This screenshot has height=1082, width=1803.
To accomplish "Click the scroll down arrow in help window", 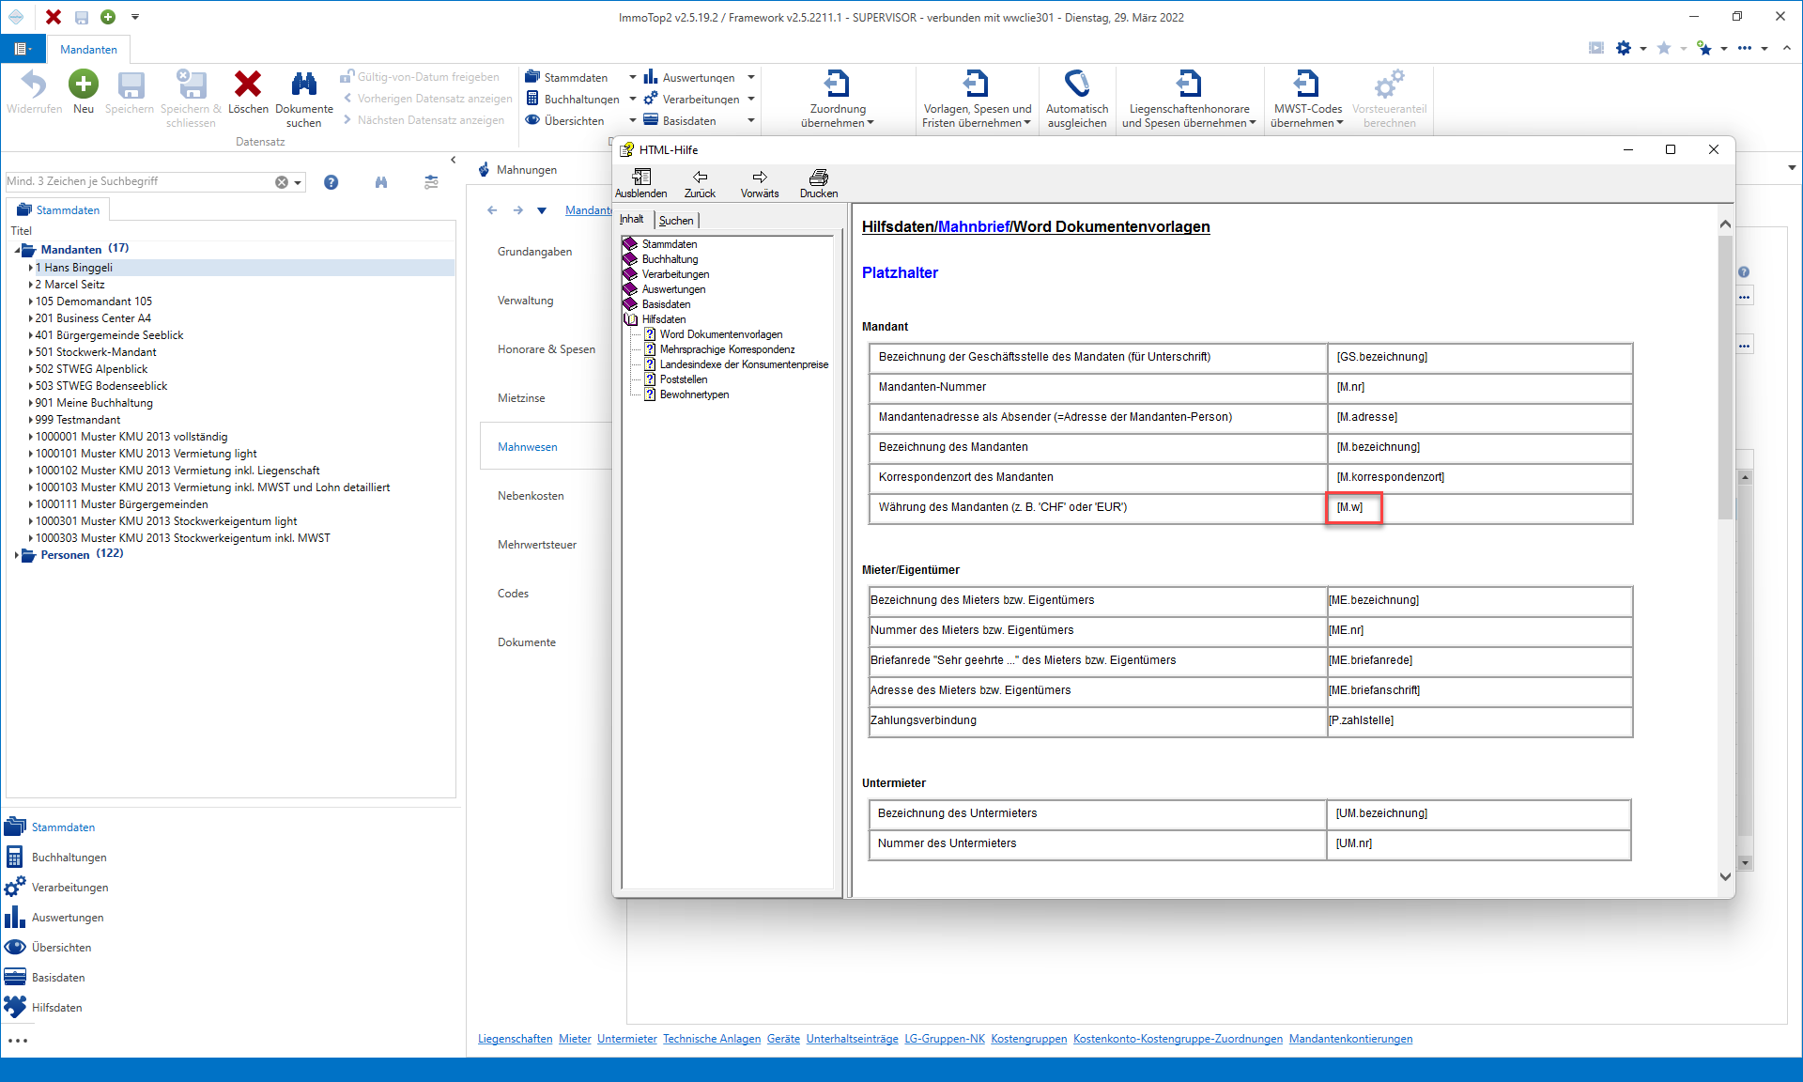I will coord(1725,876).
